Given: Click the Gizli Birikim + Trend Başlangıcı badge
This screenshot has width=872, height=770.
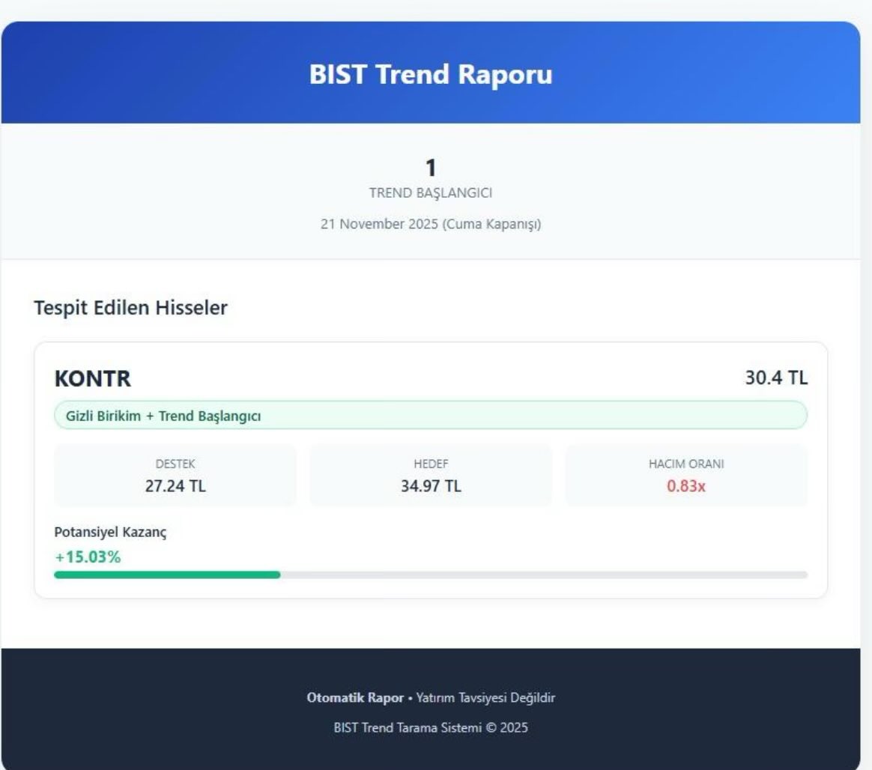Looking at the screenshot, I should (431, 415).
